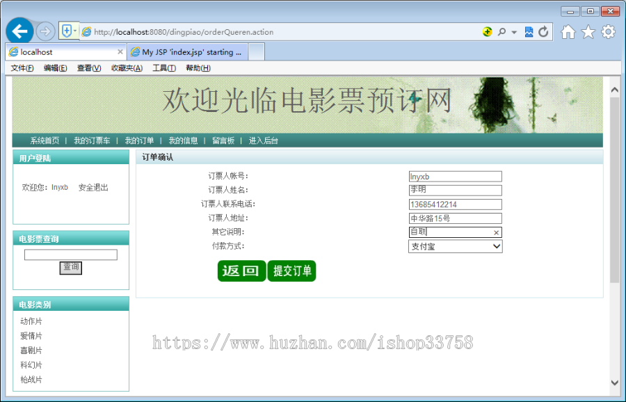Open the browser Home page icon
Screen dimensions: 626x402
point(568,31)
